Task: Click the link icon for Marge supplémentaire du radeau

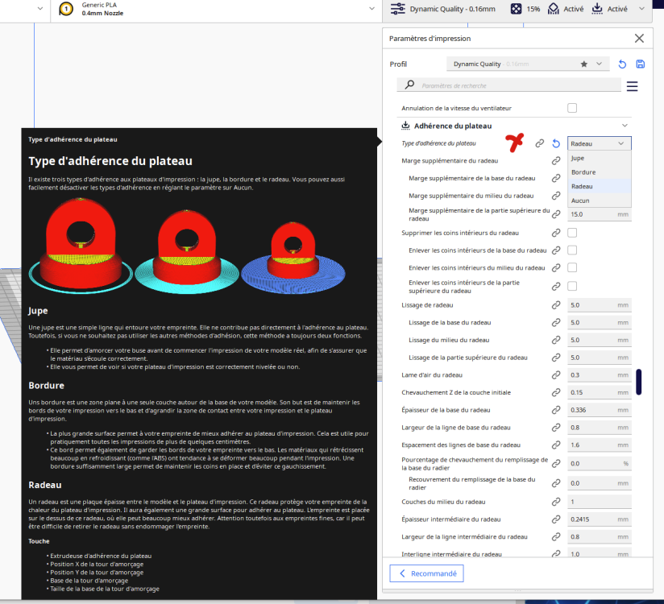Action: [x=556, y=161]
